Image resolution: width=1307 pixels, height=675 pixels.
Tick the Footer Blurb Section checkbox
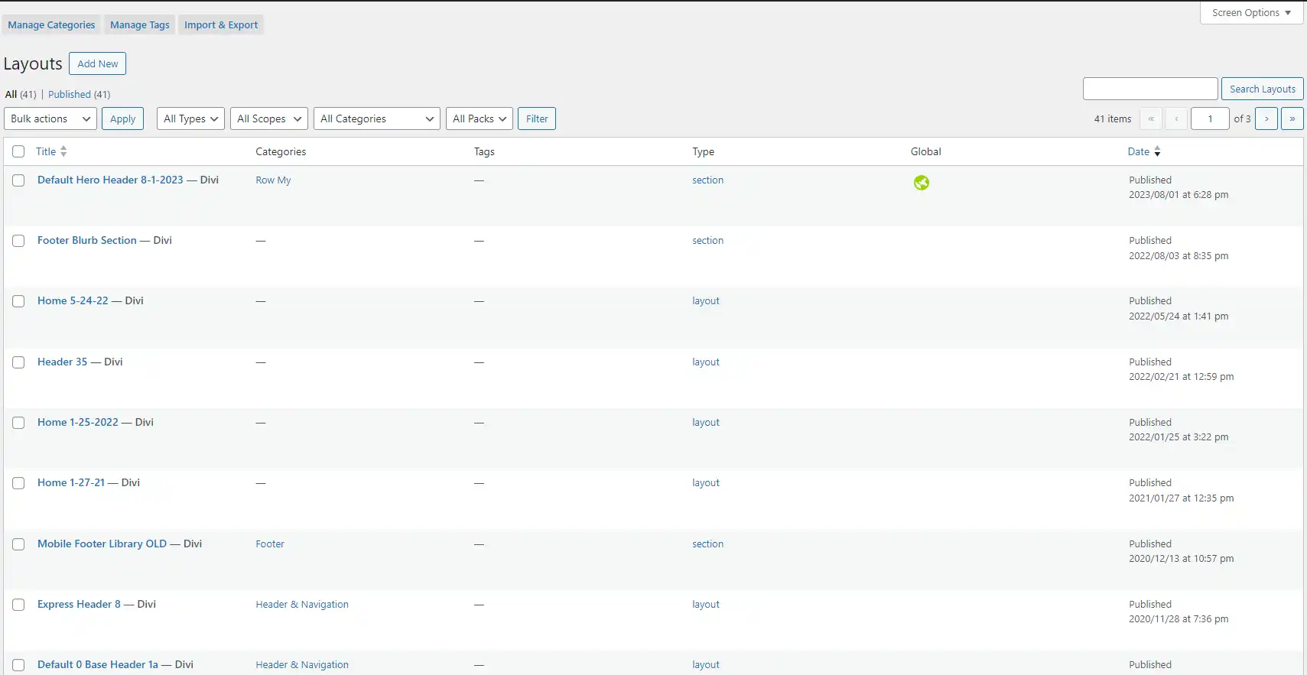tap(18, 241)
